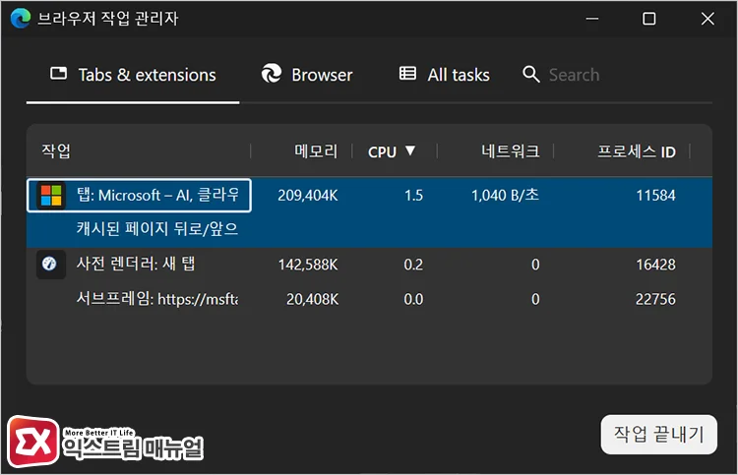Sort by the 프로세스 ID column header

[637, 151]
